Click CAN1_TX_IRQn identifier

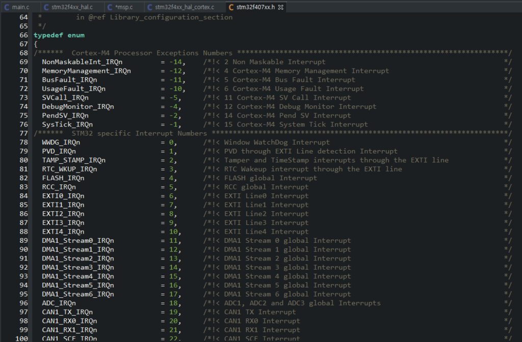(67, 312)
